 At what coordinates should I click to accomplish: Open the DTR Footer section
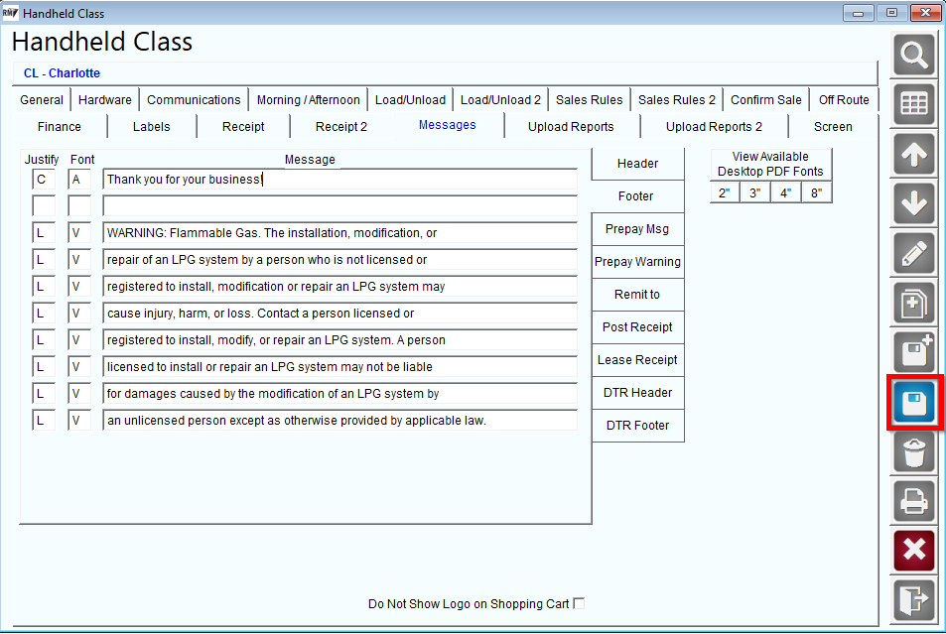tap(637, 426)
